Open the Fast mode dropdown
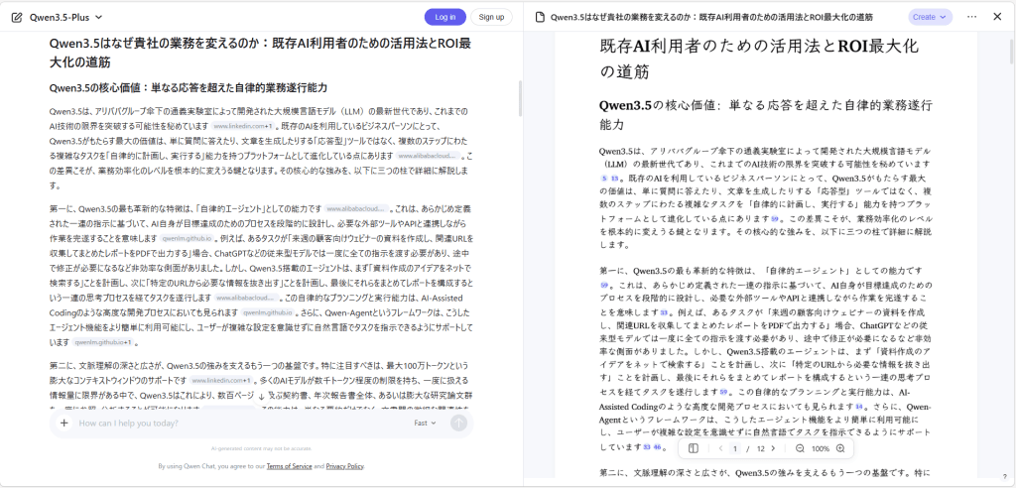Image resolution: width=1016 pixels, height=488 pixels. pyautogui.click(x=425, y=424)
